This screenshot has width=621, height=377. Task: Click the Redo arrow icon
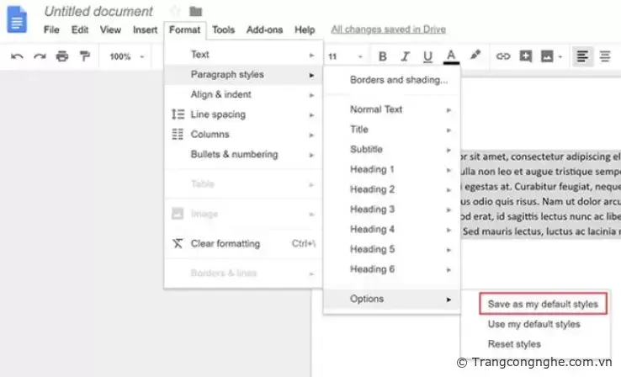[x=39, y=56]
